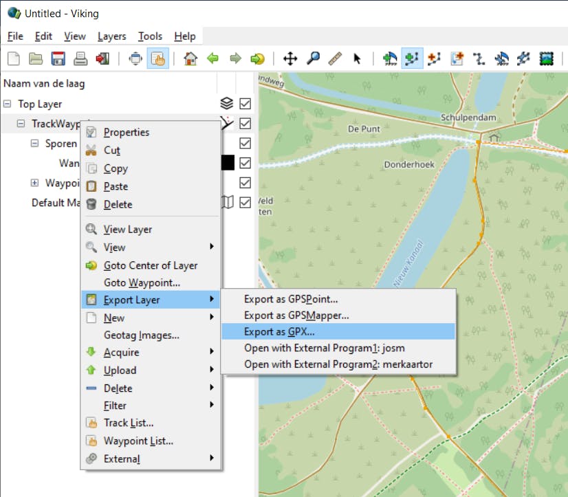Collapse the Sporen tree node
The image size is (568, 497).
tap(34, 144)
